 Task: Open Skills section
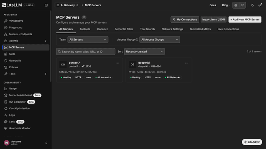26,54
